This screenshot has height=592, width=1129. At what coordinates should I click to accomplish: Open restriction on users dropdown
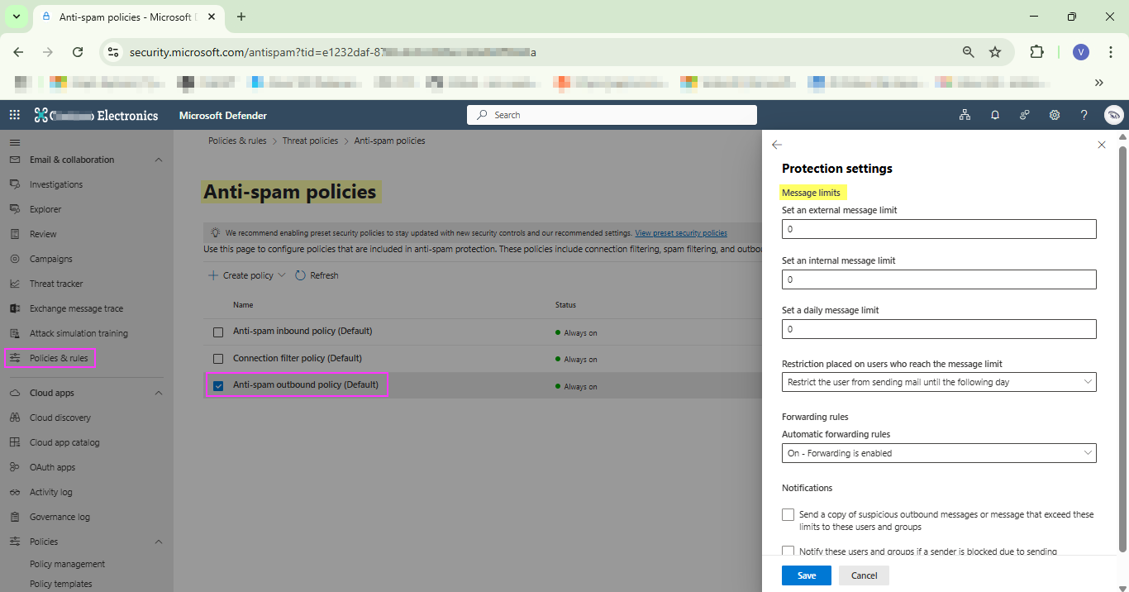click(x=939, y=382)
